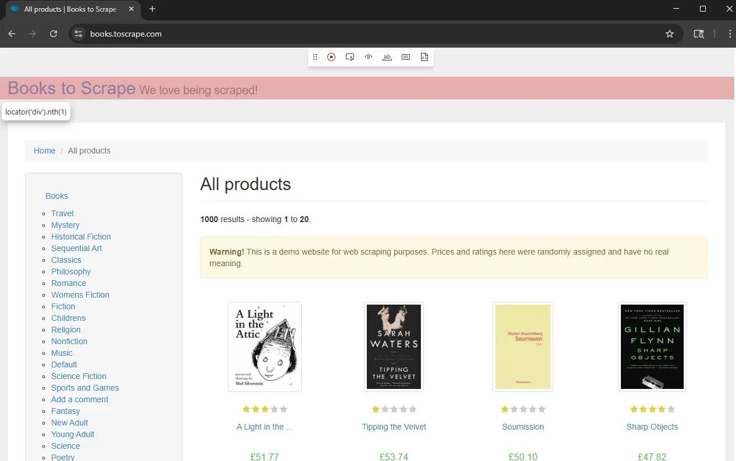The width and height of the screenshot is (736, 461).
Task: Open the Default category
Action: [64, 364]
